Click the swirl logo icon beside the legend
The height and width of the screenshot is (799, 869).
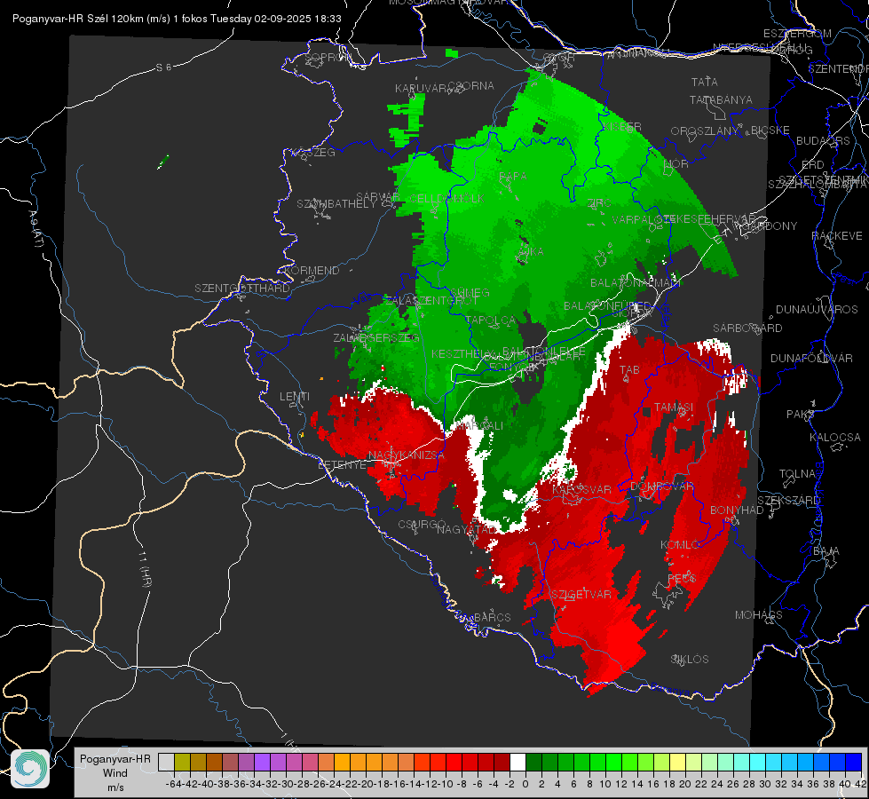pyautogui.click(x=30, y=769)
